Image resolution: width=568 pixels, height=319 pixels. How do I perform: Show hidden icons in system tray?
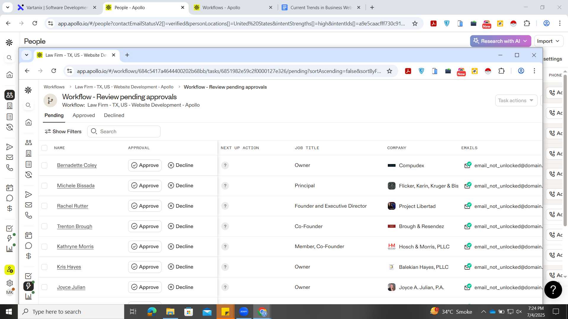[483, 312]
